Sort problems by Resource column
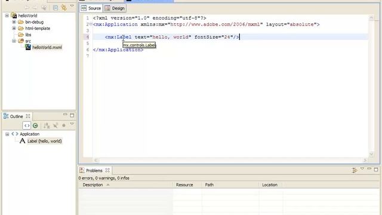Image resolution: width=382 pixels, height=215 pixels. 187,185
